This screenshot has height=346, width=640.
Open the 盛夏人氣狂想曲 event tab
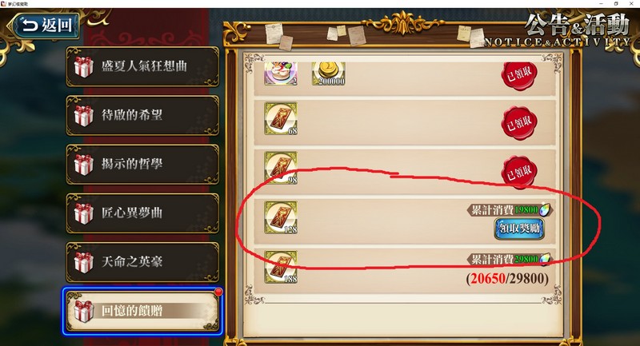point(142,66)
